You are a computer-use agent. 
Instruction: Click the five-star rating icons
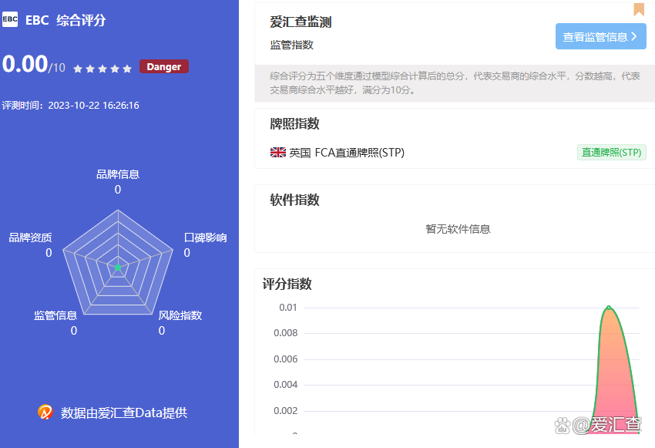pyautogui.click(x=102, y=69)
